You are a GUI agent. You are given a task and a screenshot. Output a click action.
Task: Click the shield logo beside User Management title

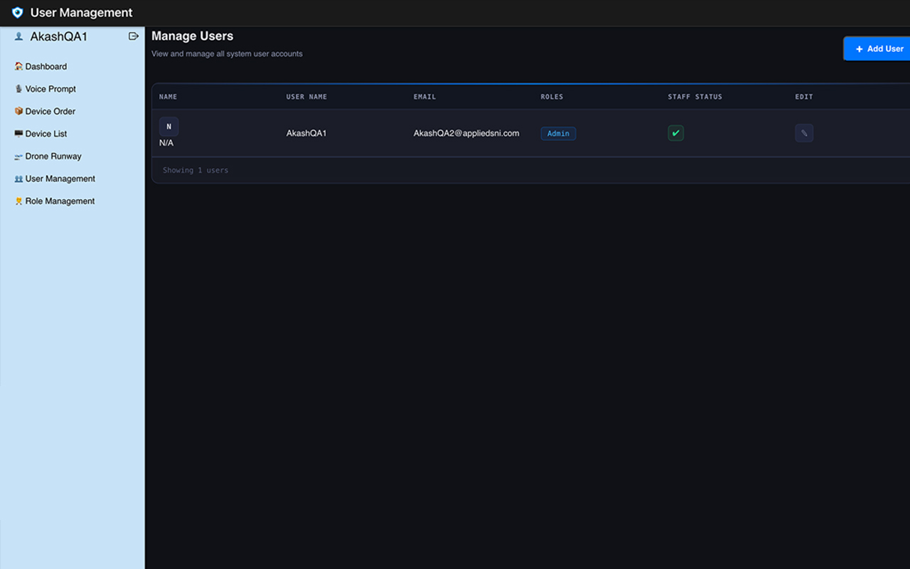(x=18, y=13)
